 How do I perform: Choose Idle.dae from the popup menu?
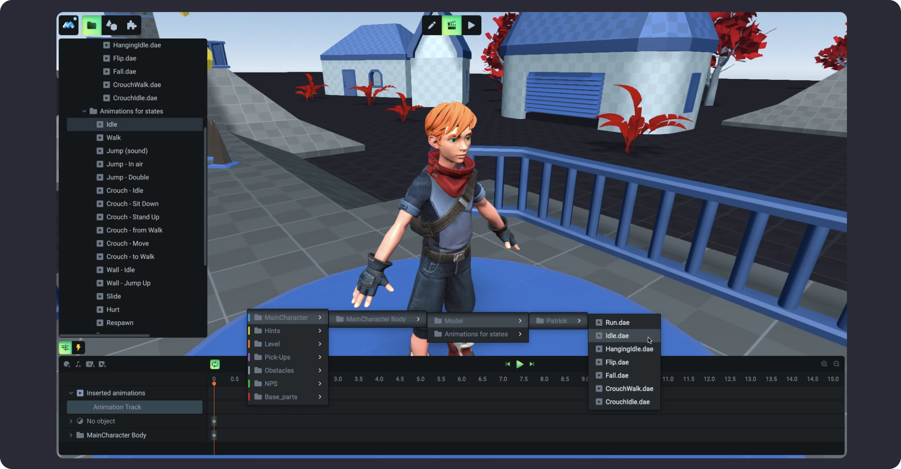[617, 336]
